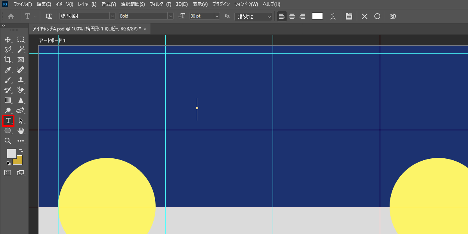The image size is (468, 234).
Task: Select the Frame tool
Action: point(21,60)
